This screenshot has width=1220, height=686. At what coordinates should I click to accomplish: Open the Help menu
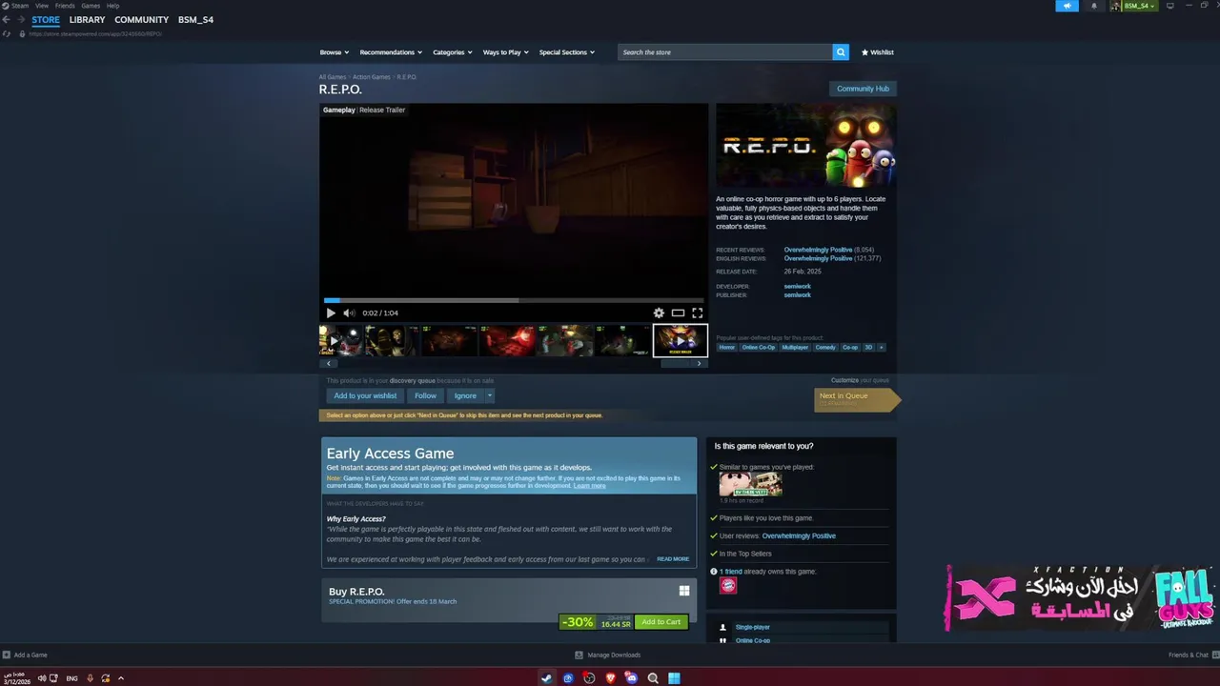112,6
